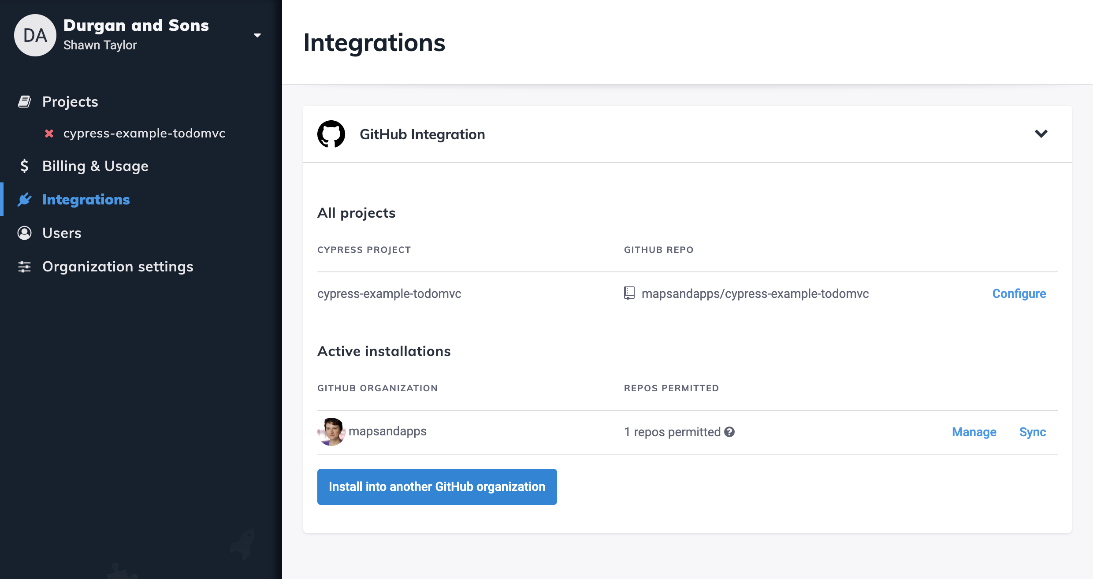The height and width of the screenshot is (579, 1093).
Task: Click the Users person icon in sidebar
Action: tap(25, 233)
